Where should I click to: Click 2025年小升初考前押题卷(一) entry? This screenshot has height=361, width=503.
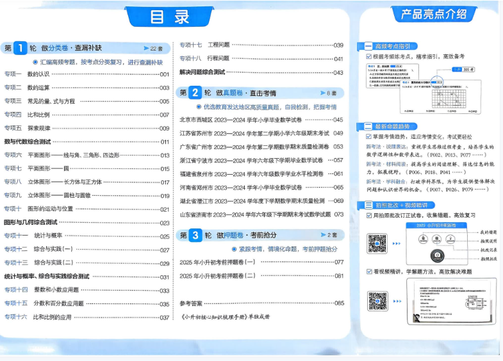261,262
